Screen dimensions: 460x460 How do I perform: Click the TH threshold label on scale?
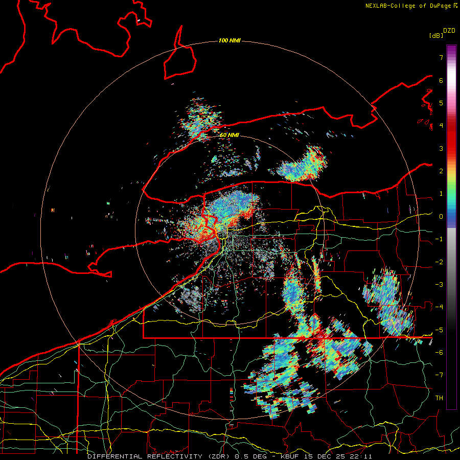click(x=439, y=398)
